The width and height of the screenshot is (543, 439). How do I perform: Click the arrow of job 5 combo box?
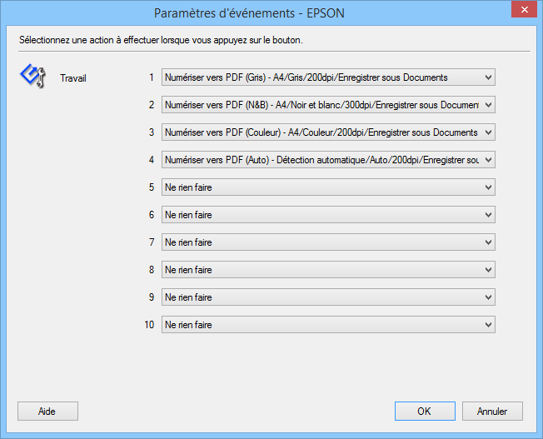(488, 187)
